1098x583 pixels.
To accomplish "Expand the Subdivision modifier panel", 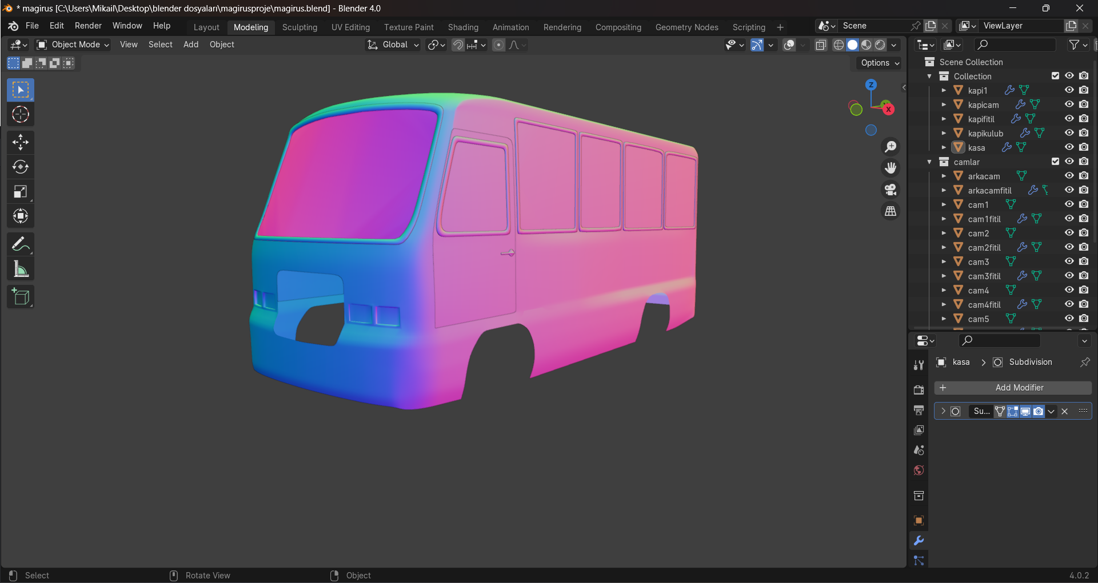I will [x=943, y=411].
